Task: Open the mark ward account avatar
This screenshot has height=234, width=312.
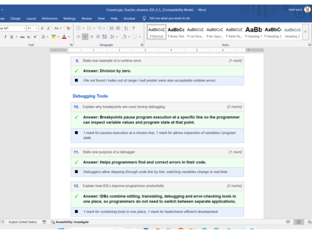Action: tap(307, 9)
